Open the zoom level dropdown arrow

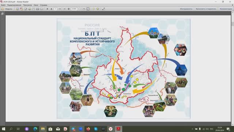point(78,9)
